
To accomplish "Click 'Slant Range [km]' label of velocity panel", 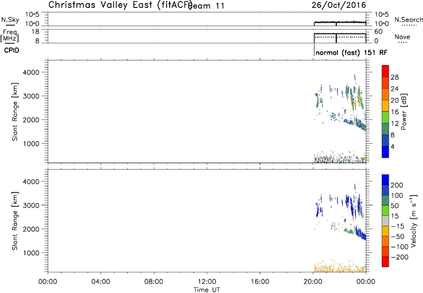I will coord(15,221).
